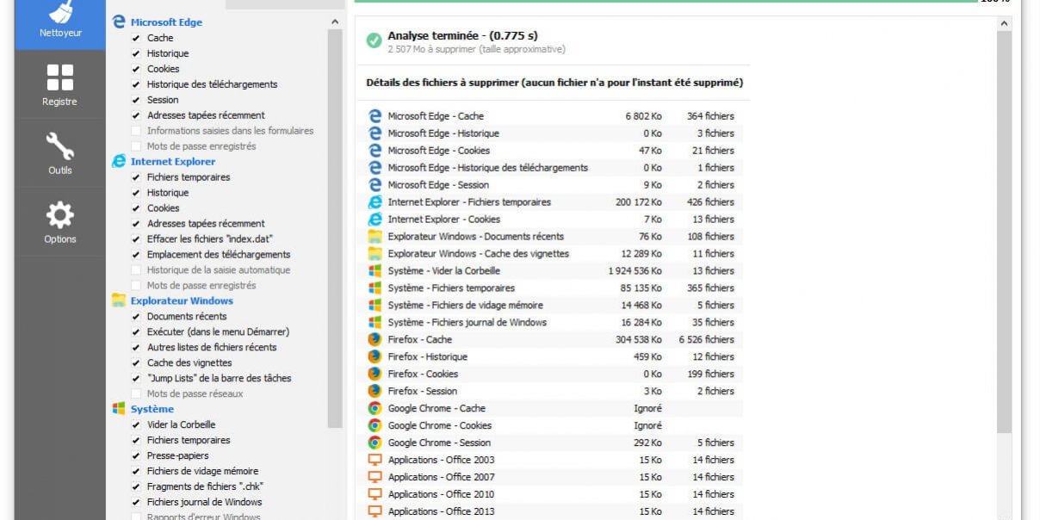The width and height of the screenshot is (1040, 520).
Task: Open the Nettoyeur broom section
Action: [59, 22]
